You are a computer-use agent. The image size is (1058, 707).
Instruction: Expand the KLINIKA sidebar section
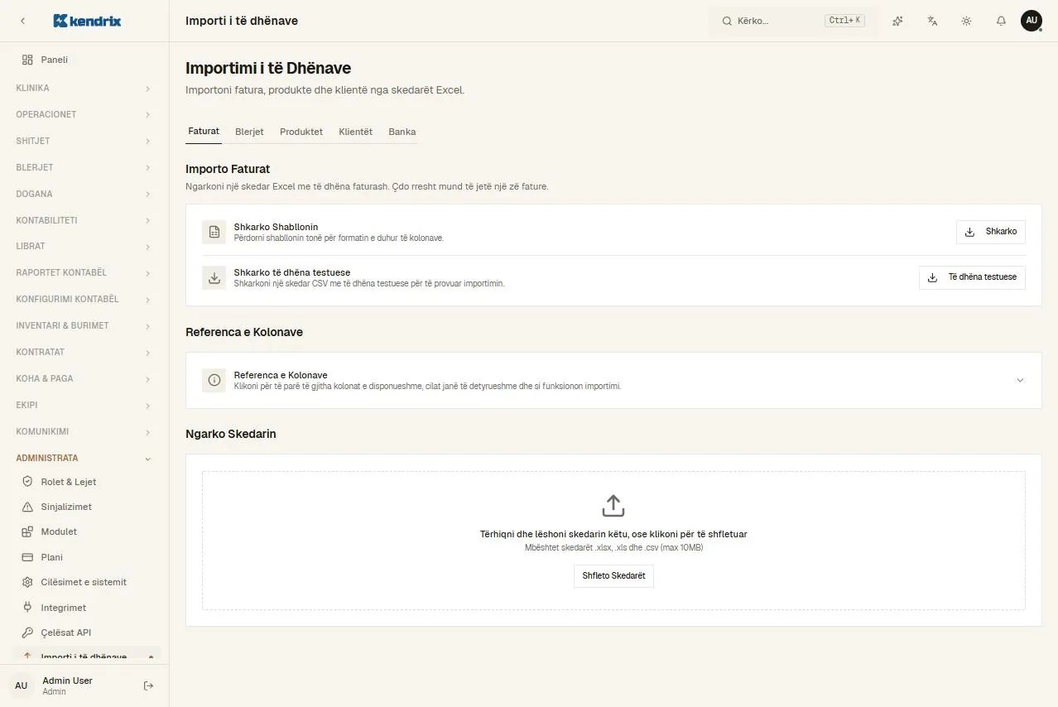[x=84, y=88]
